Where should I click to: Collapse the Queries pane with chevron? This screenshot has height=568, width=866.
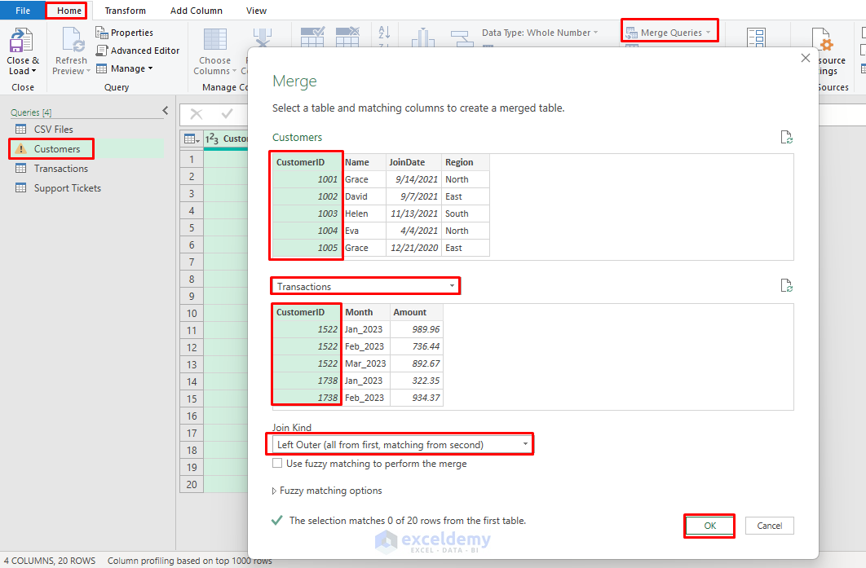coord(166,111)
